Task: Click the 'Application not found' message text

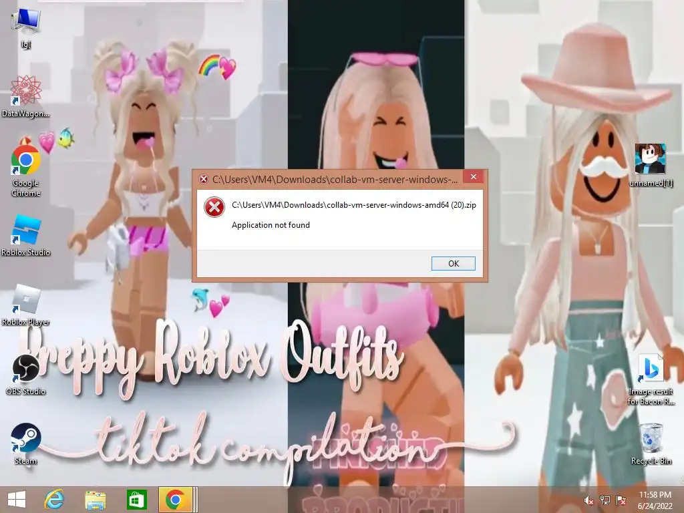Action: pos(271,225)
